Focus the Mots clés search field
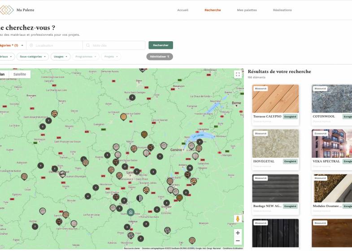 (x=117, y=45)
